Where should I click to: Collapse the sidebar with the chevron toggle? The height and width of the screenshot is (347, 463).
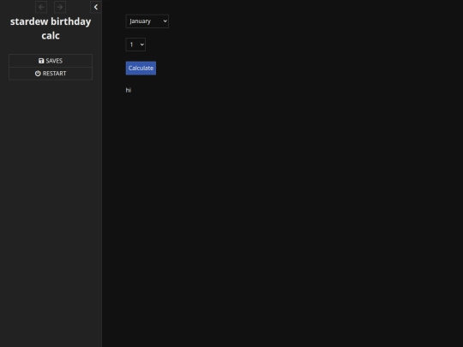coord(96,7)
